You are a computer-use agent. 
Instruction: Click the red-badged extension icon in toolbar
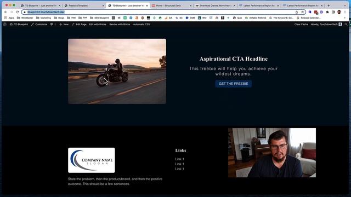coord(316,12)
